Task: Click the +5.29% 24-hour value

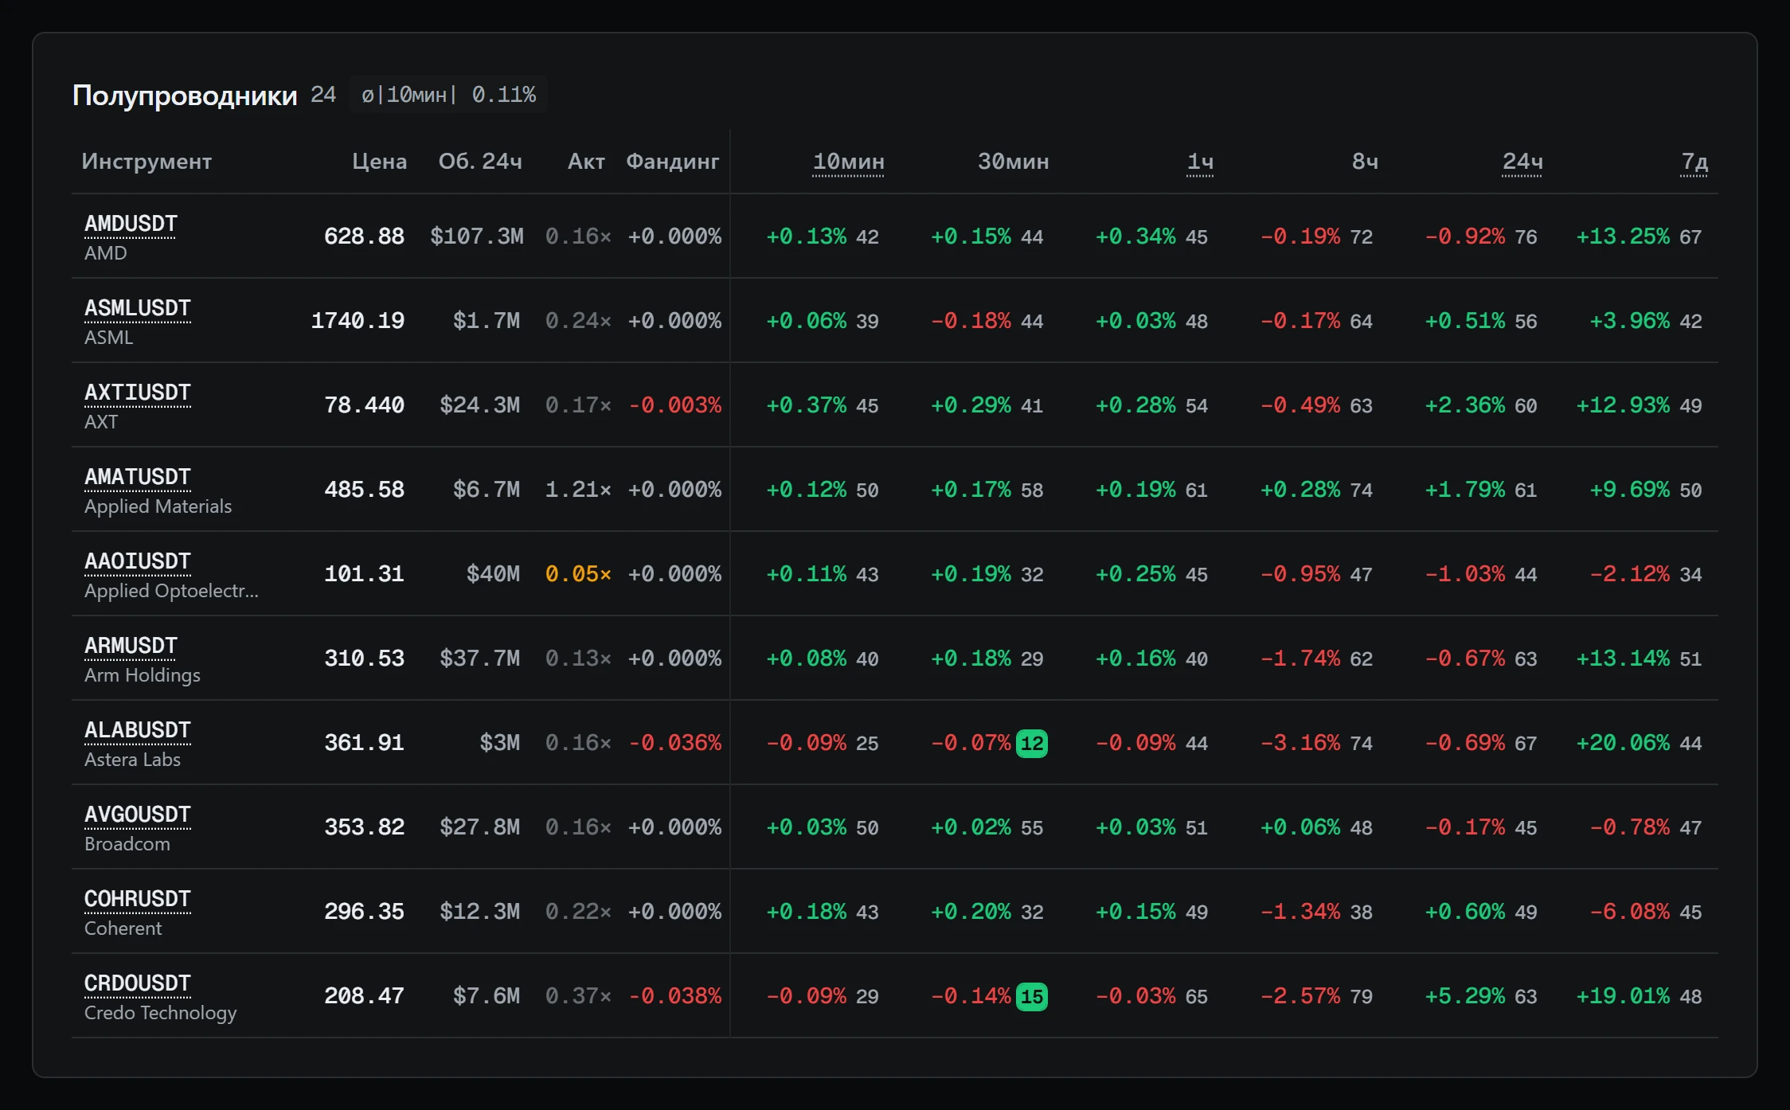Action: [x=1465, y=996]
